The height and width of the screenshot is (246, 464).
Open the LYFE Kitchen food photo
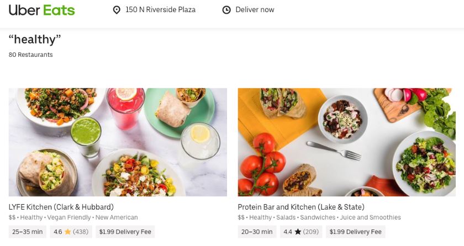tap(118, 142)
